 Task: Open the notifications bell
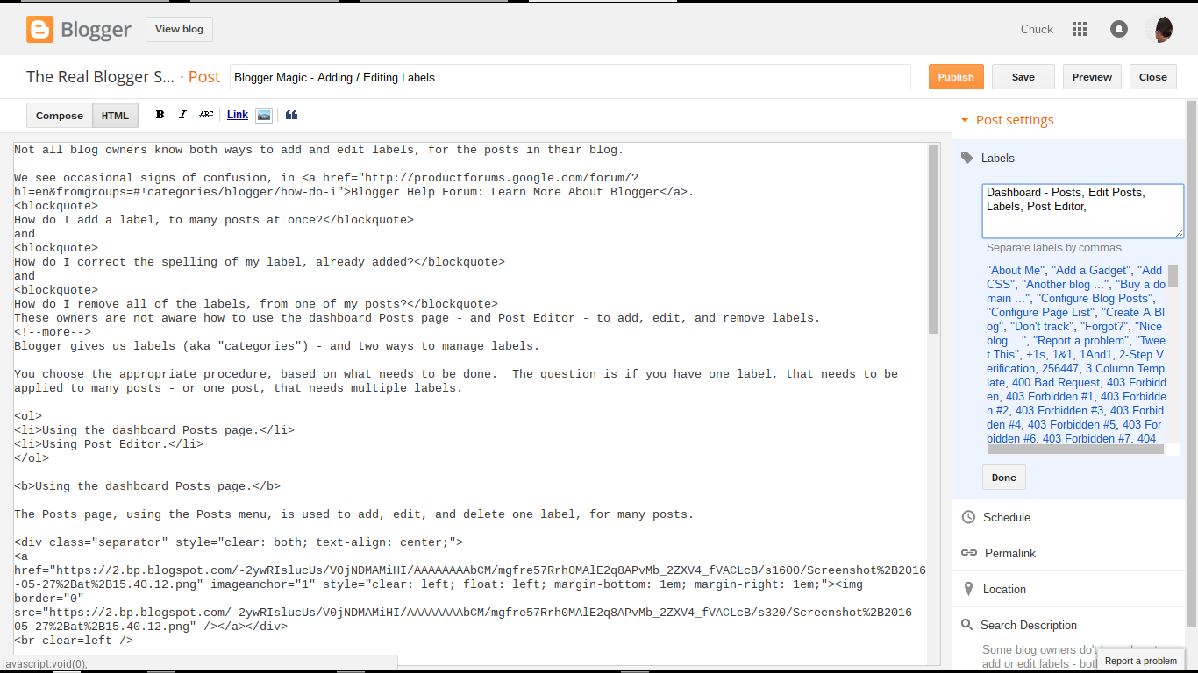(x=1119, y=29)
